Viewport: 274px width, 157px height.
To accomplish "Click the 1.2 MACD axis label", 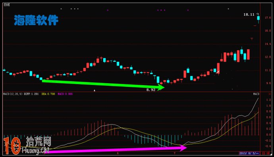I will pos(268,100).
